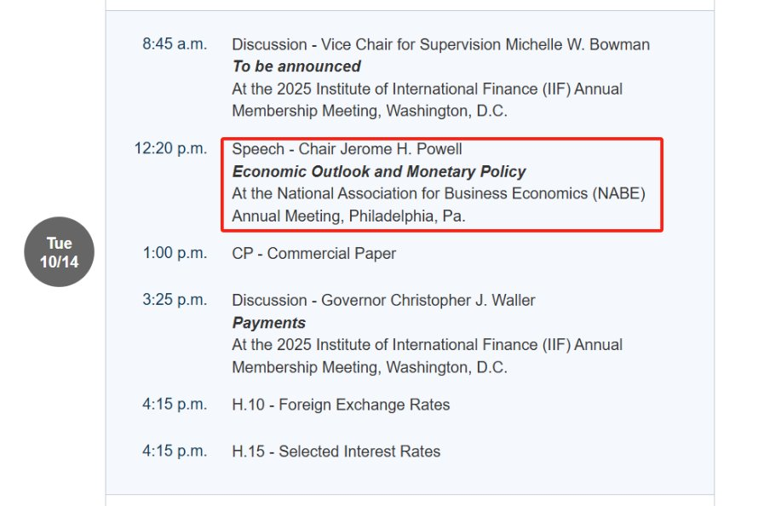Click the NABE Annual Meeting location text
This screenshot has height=506, width=764.
coord(438,194)
